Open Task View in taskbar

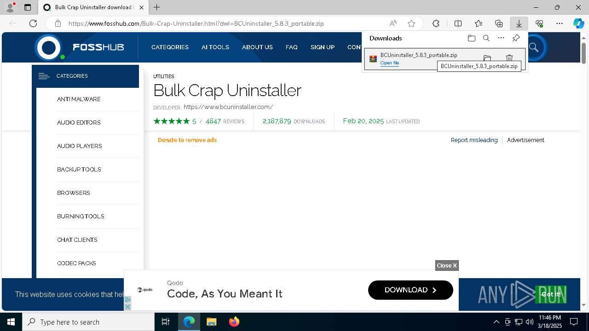pyautogui.click(x=166, y=322)
